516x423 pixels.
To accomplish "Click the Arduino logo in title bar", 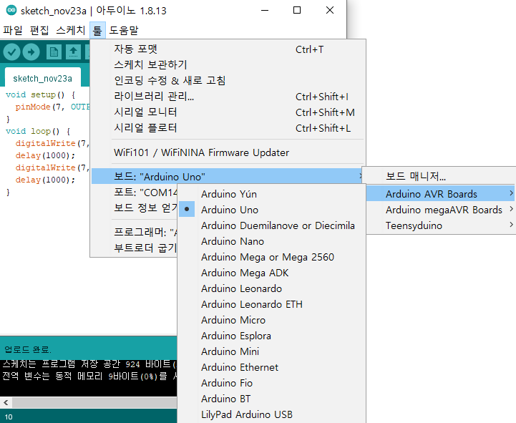I will 11,10.
